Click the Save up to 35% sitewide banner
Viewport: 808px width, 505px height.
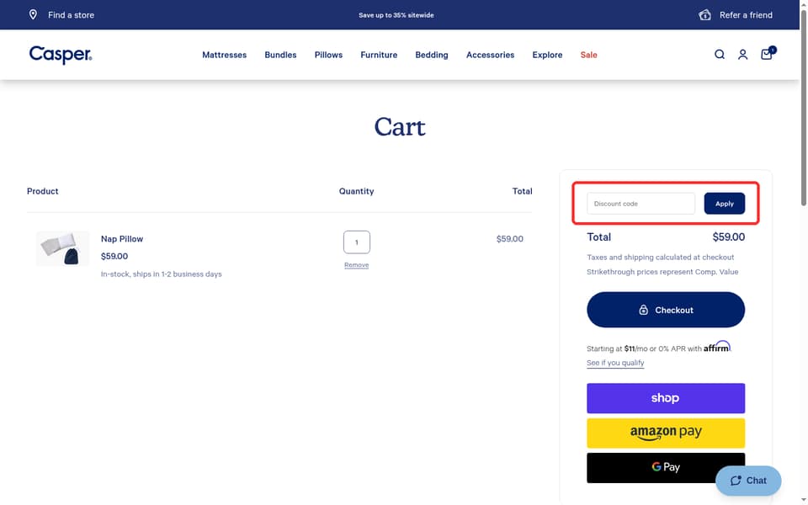coord(396,15)
